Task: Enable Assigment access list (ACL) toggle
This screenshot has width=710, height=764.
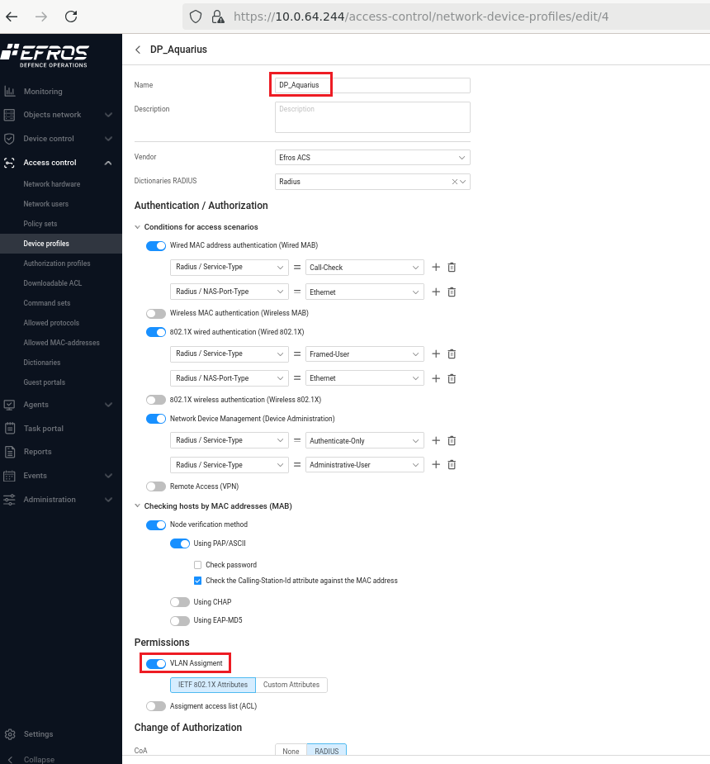Action: coord(156,706)
